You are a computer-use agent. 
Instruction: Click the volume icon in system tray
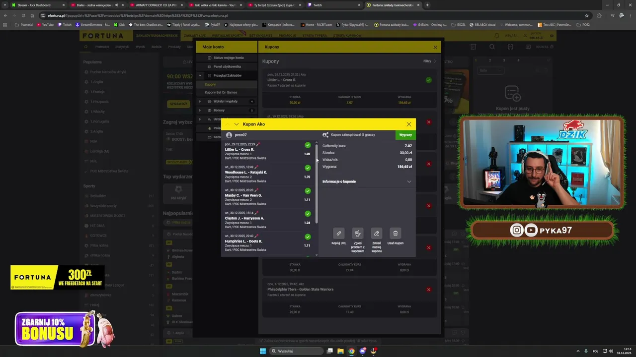click(x=611, y=351)
